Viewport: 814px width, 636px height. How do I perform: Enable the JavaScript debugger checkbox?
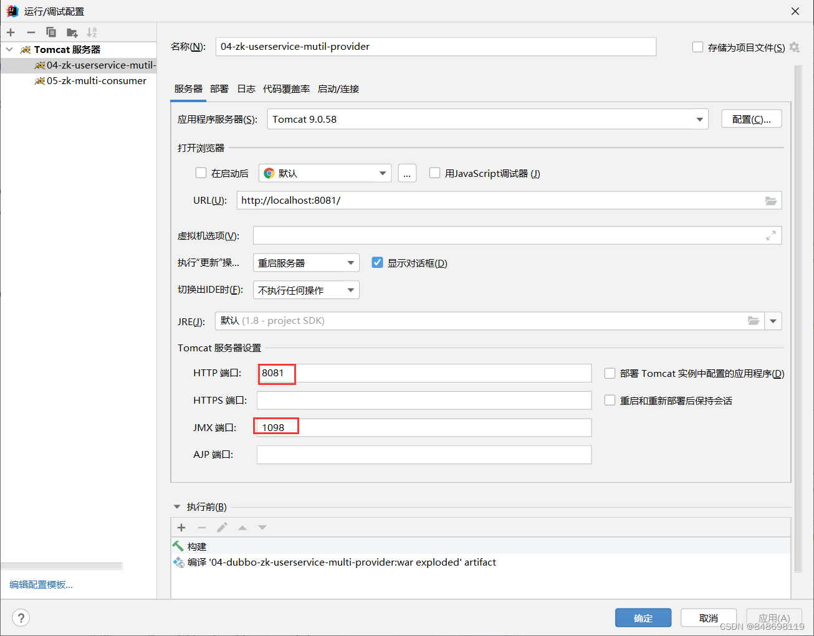(x=434, y=173)
